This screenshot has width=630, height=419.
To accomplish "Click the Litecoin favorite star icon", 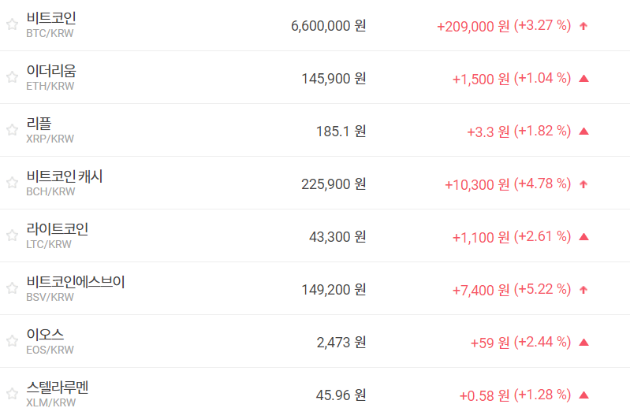I will pyautogui.click(x=12, y=235).
